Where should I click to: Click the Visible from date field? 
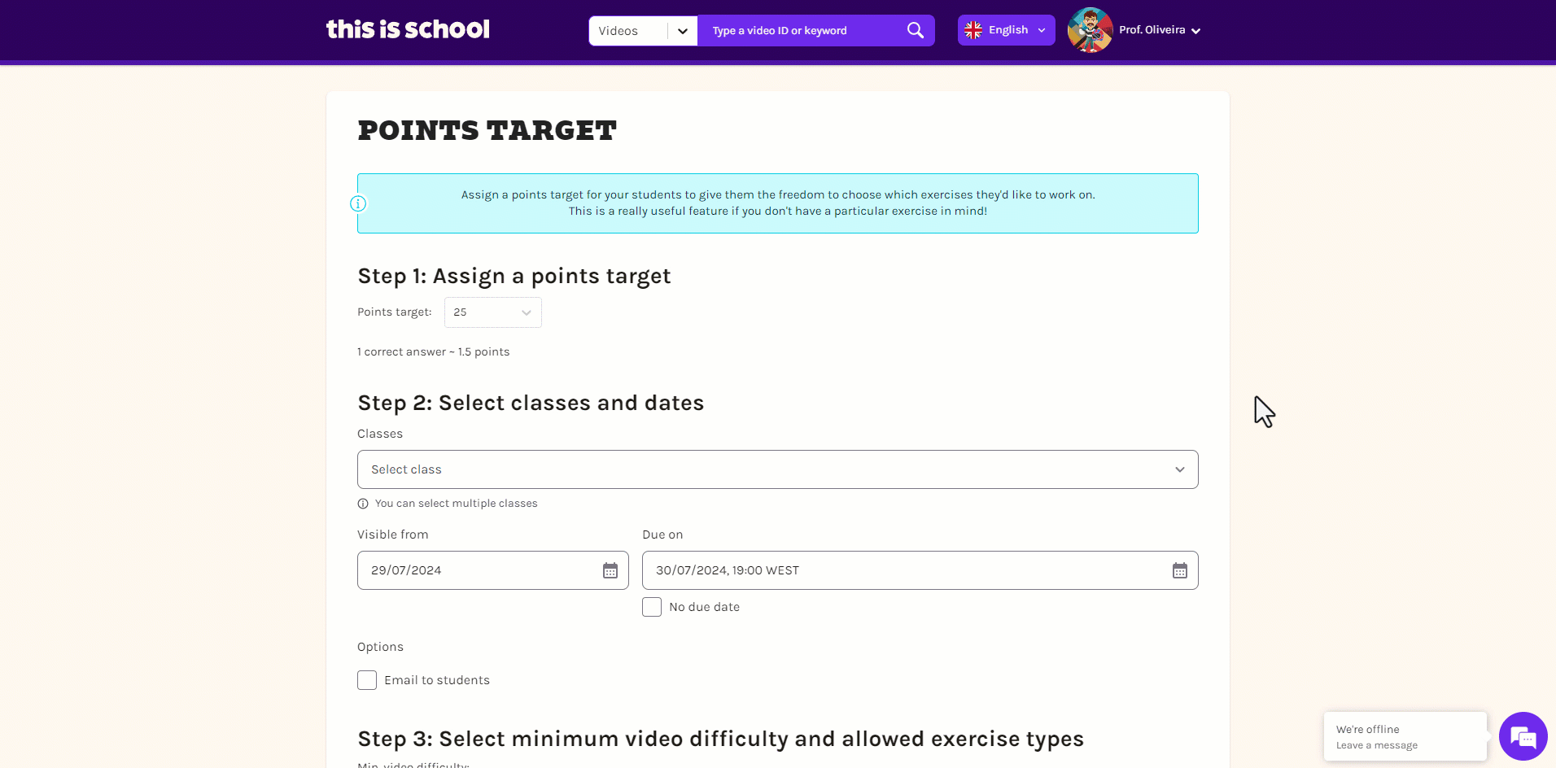coord(493,570)
